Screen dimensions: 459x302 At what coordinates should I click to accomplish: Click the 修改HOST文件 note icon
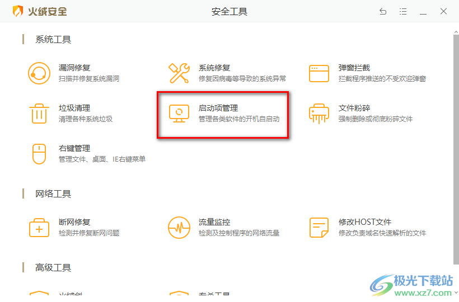(319, 228)
